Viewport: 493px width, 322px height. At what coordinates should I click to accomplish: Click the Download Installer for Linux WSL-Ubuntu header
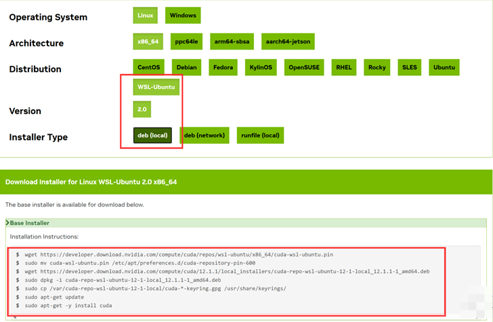coord(91,182)
